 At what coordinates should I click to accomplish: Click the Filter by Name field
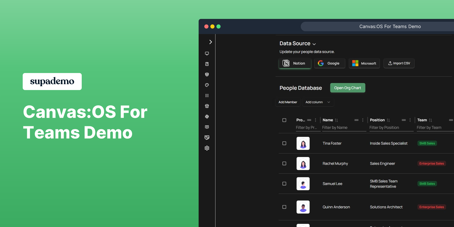point(344,128)
